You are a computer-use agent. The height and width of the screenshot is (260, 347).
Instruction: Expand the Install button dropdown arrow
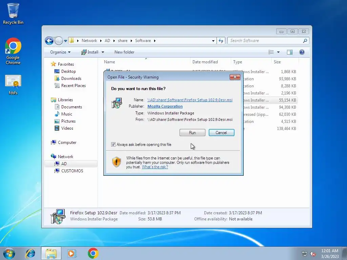click(x=103, y=52)
